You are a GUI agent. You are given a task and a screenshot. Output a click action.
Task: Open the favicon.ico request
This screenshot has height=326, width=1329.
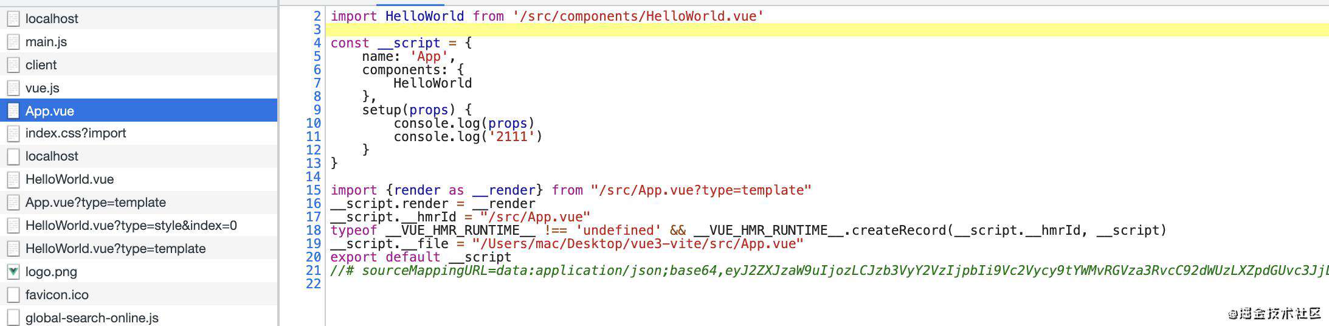pyautogui.click(x=139, y=295)
